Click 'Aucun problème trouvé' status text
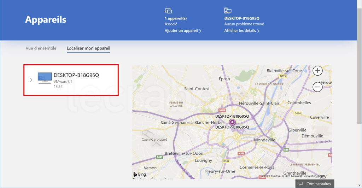362x188 pixels. point(244,24)
